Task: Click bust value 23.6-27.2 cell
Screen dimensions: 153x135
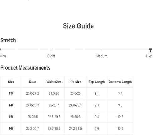Action: coord(33,93)
